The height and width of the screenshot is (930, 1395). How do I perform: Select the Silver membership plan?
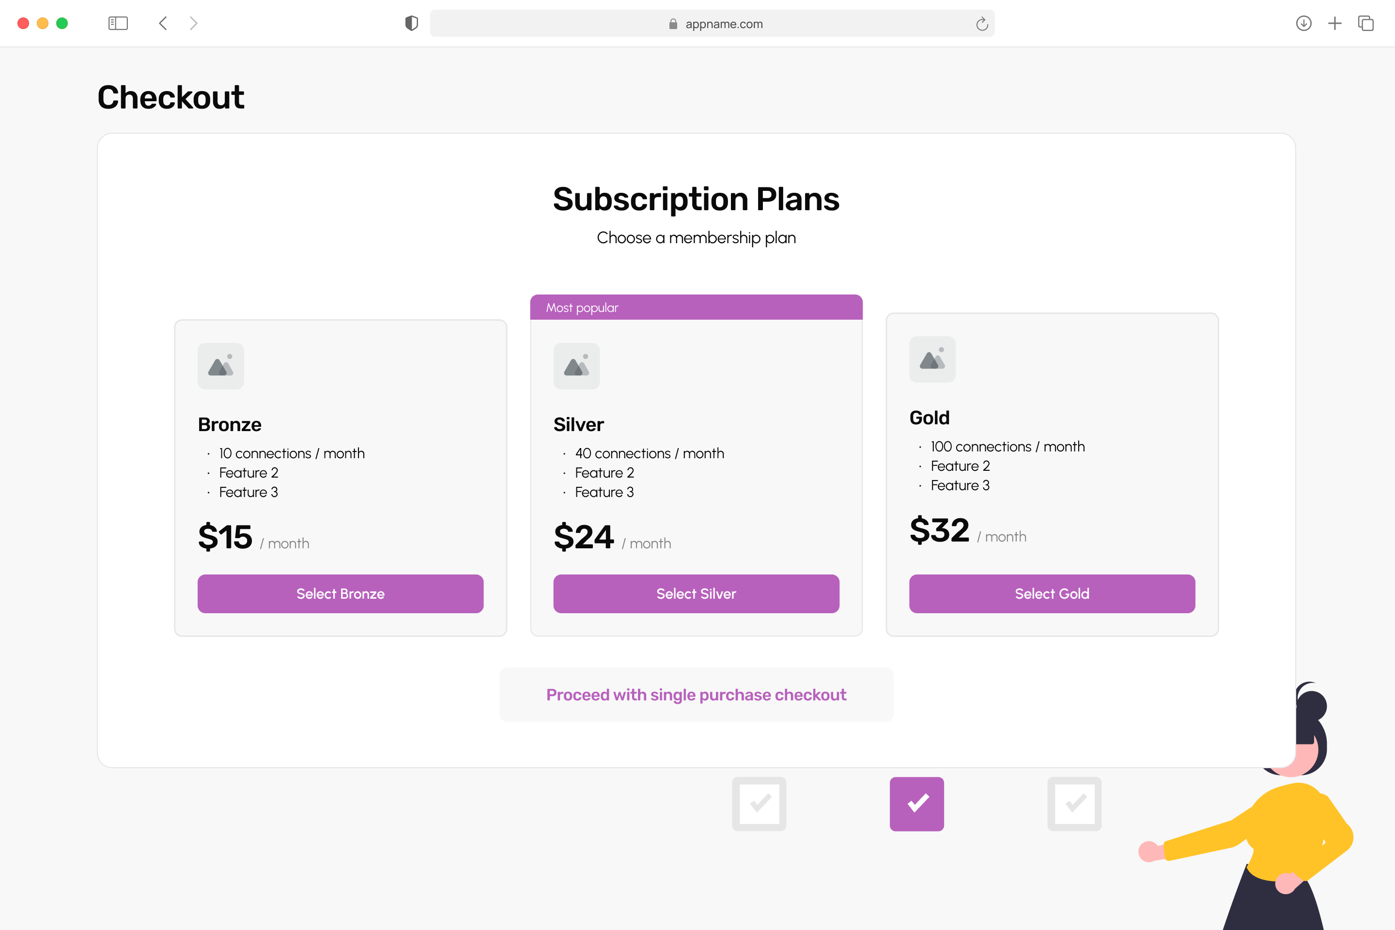coord(697,594)
